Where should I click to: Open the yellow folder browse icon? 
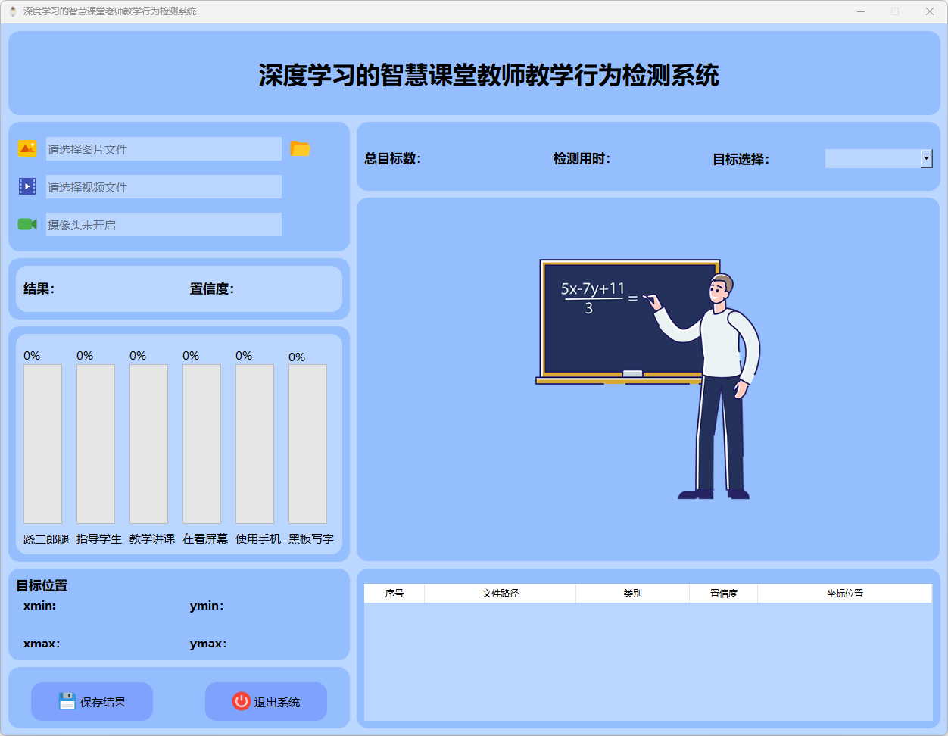coord(301,148)
